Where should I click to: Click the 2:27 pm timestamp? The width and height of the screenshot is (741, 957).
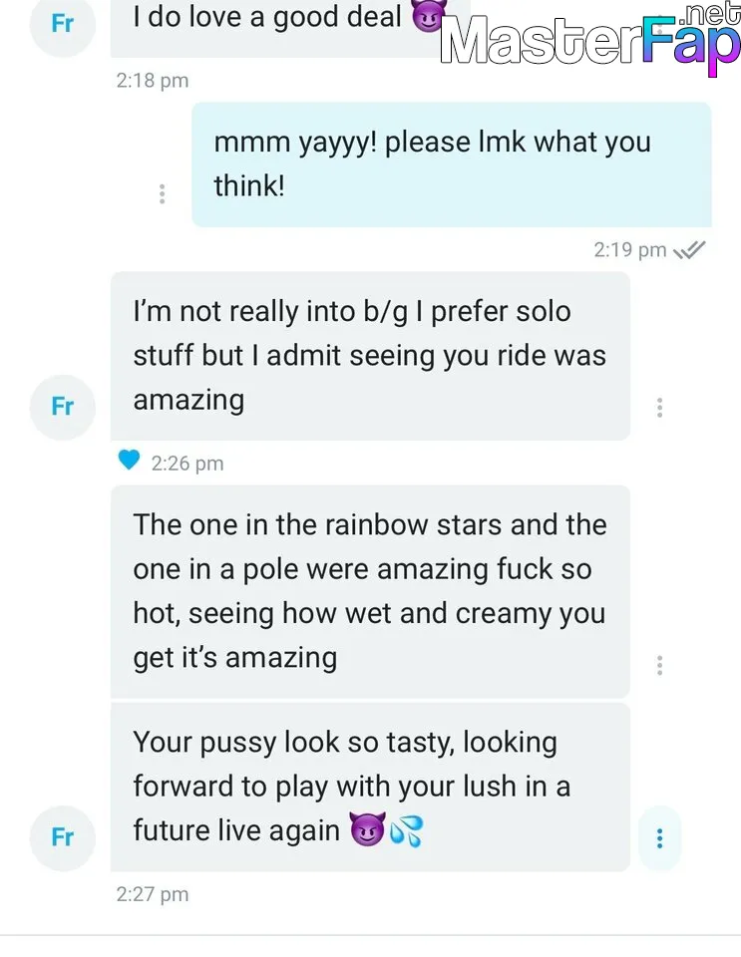[x=152, y=894]
